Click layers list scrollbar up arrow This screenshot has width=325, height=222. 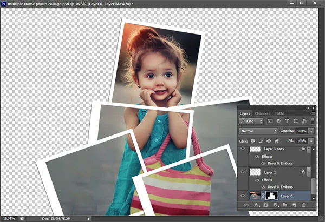314,149
